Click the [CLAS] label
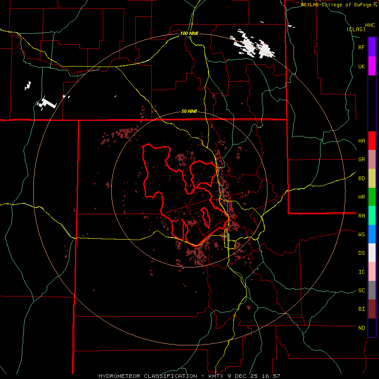The image size is (379, 379). point(356,29)
